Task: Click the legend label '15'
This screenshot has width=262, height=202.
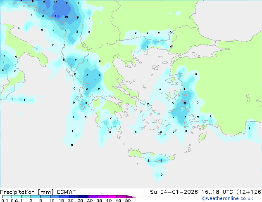Action: coord(61,200)
